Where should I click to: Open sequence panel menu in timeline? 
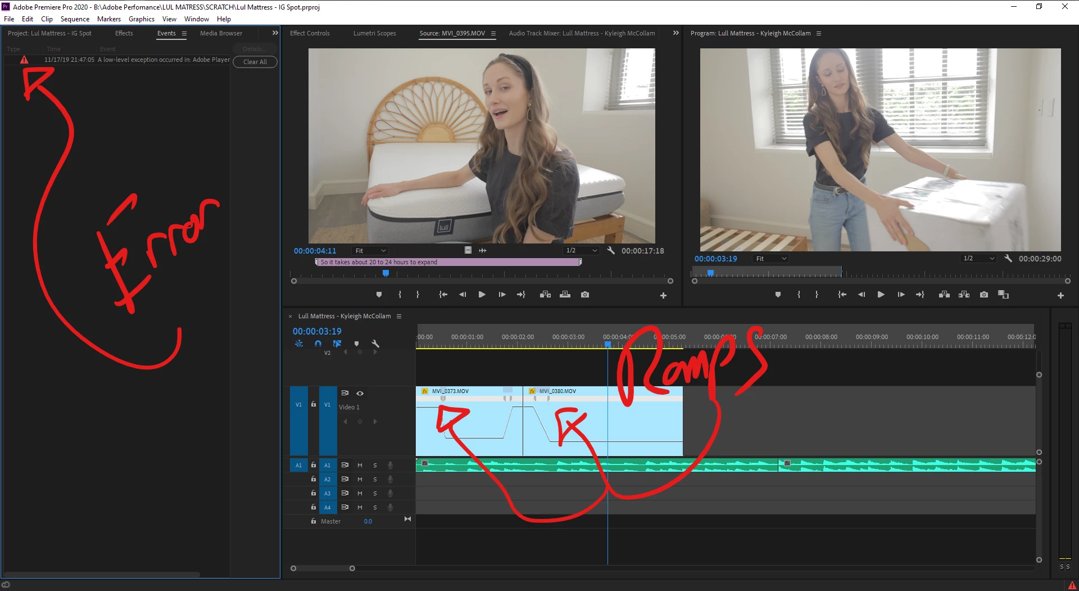pyautogui.click(x=399, y=317)
